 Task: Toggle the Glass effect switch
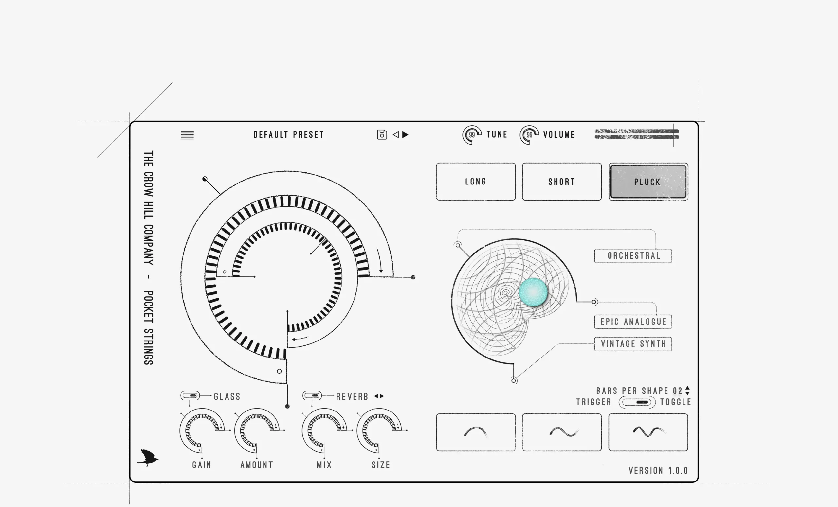tap(191, 395)
